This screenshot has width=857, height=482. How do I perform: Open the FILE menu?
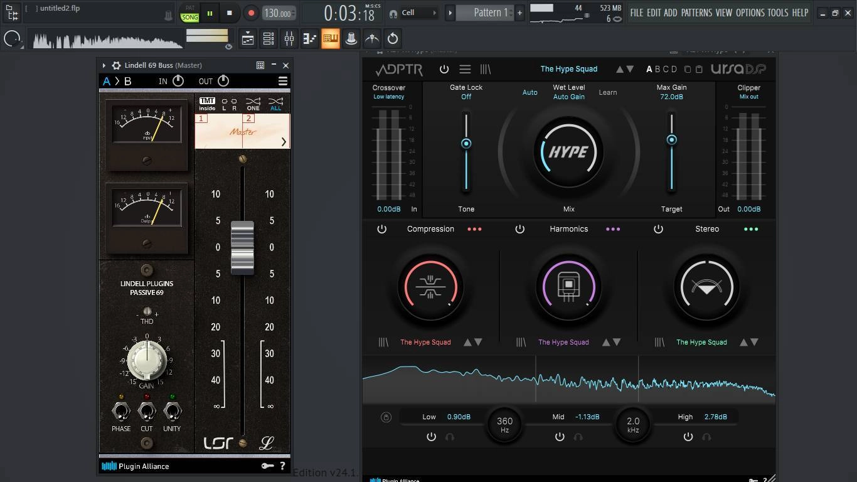637,13
